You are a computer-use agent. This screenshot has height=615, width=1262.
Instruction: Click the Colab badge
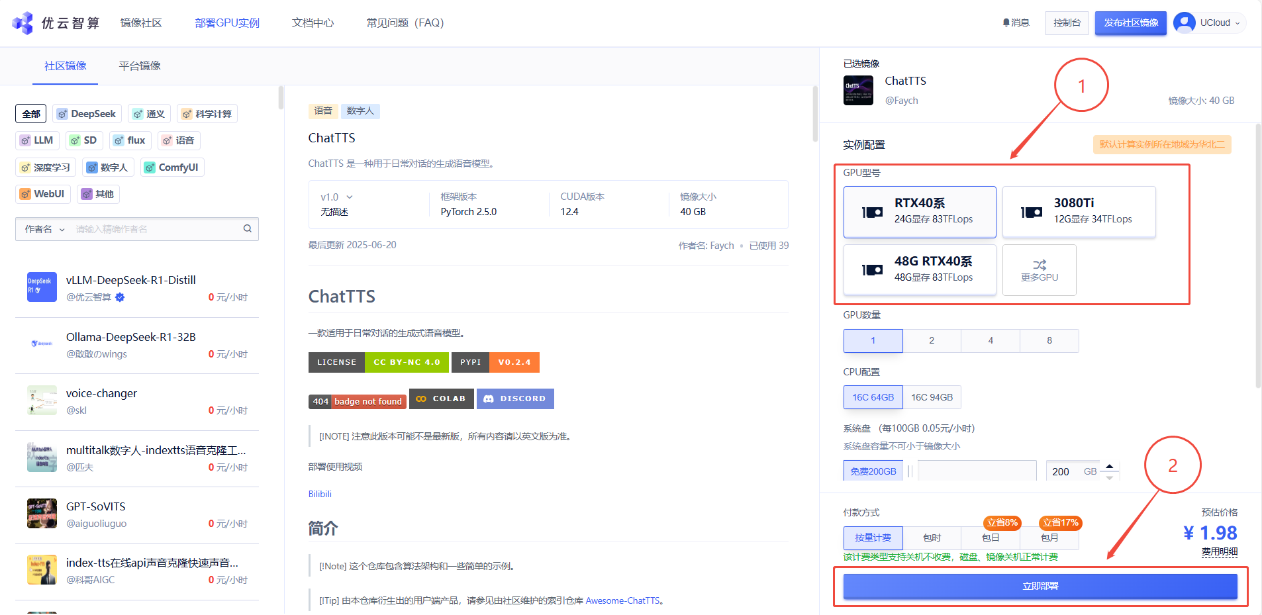click(x=442, y=399)
